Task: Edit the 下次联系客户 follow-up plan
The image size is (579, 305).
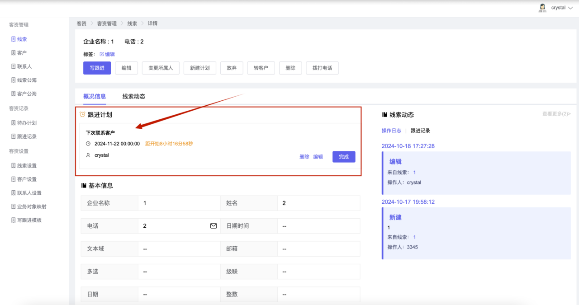Action: [318, 157]
